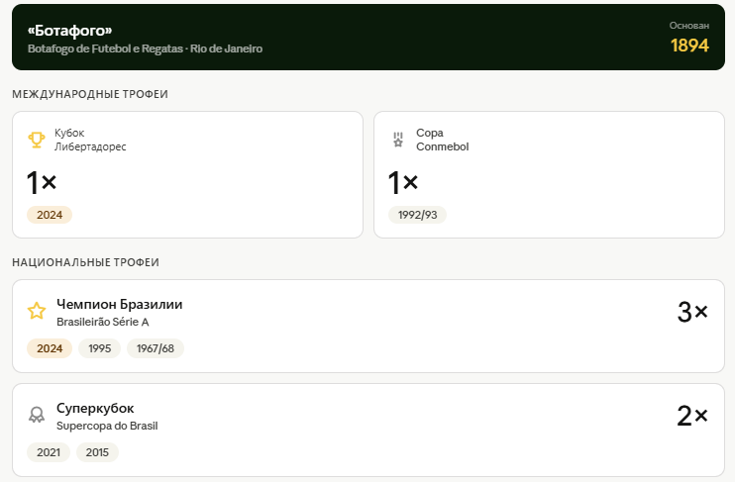
Task: Select the 1995 year chip
Action: (99, 348)
